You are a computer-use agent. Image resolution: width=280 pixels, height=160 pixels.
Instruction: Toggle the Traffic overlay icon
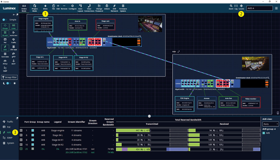pyautogui.click(x=14, y=41)
